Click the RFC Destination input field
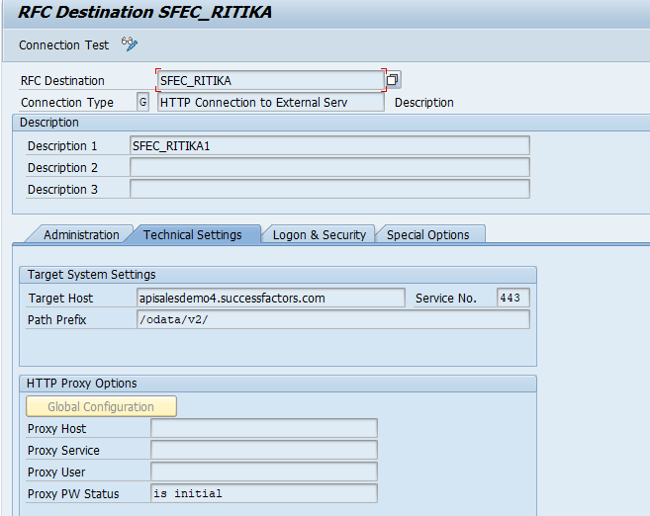The image size is (650, 516). (271, 80)
